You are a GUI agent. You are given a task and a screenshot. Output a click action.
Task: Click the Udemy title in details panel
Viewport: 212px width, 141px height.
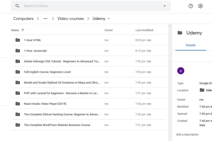coord(194,33)
